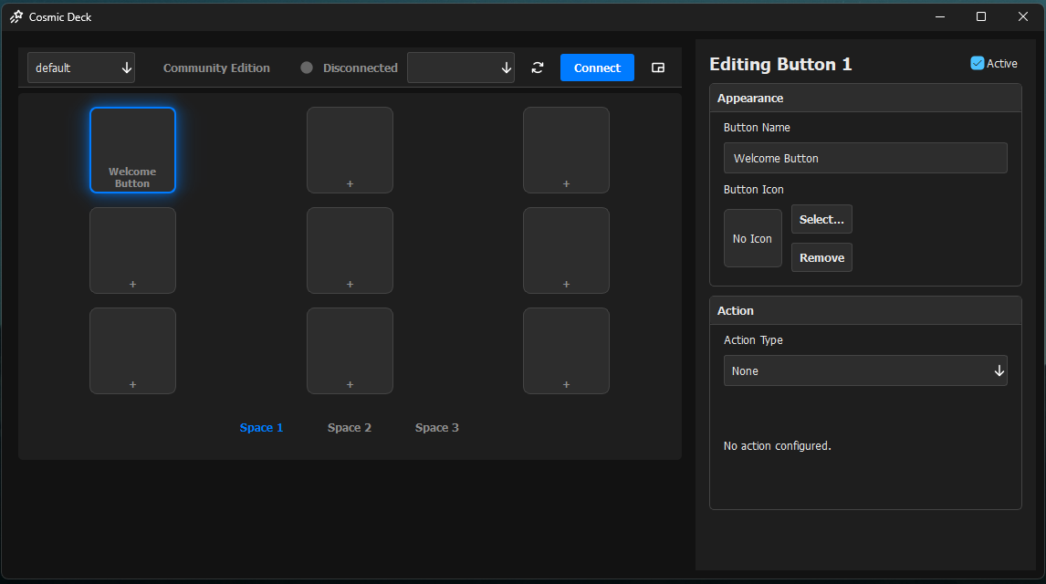
Task: Open the default profile dropdown
Action: (81, 68)
